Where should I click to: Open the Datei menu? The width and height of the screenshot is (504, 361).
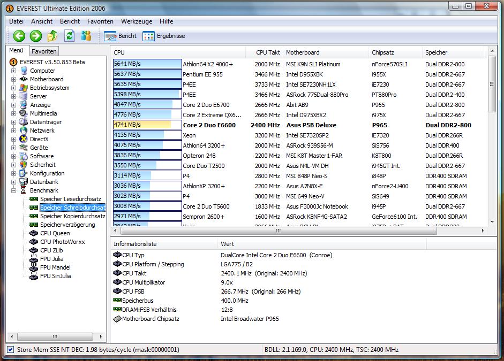(x=17, y=21)
